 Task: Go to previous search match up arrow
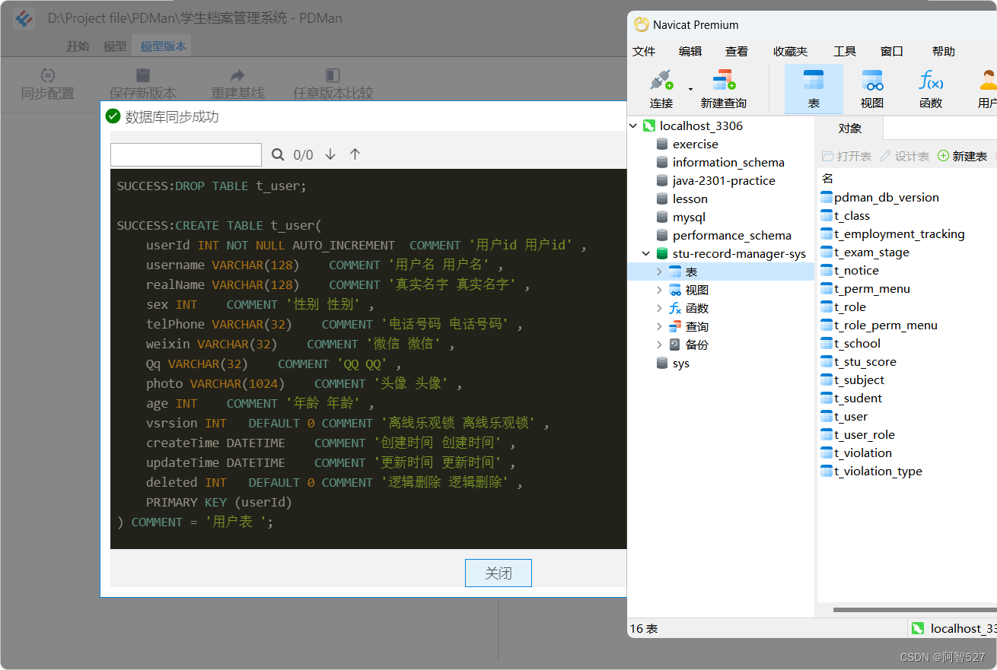point(355,154)
